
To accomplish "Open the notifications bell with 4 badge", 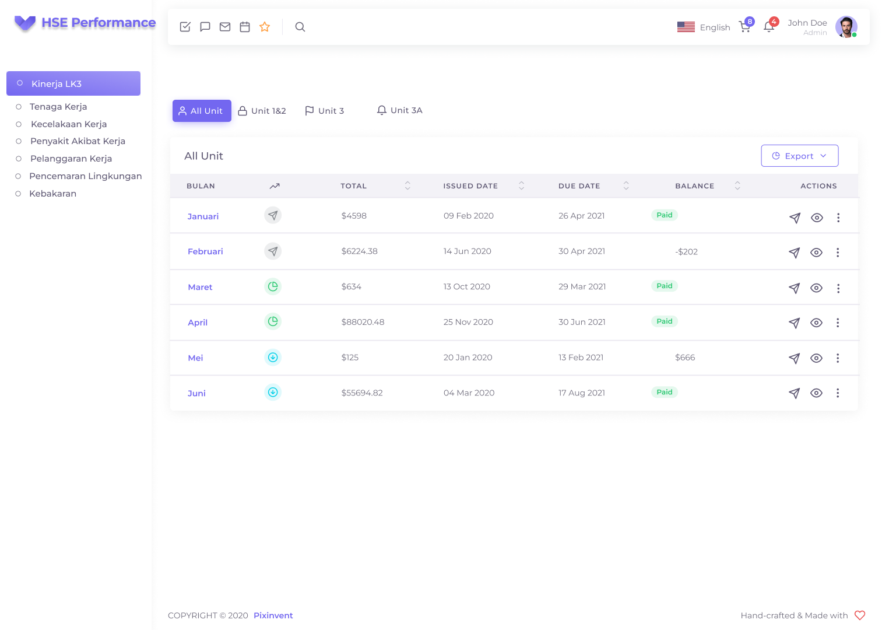I will coord(769,27).
